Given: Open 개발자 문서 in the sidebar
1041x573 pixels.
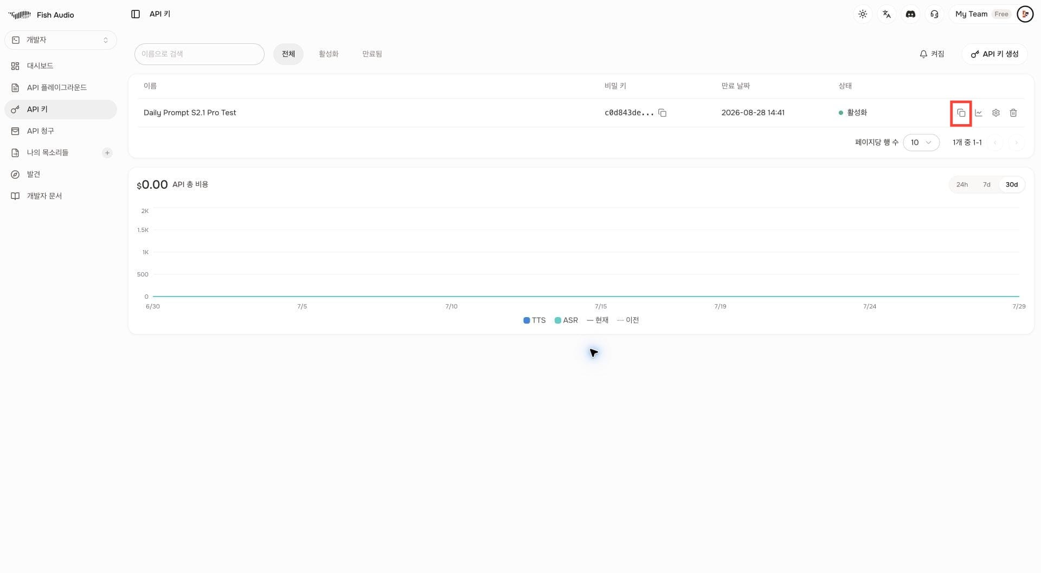Looking at the screenshot, I should point(61,196).
